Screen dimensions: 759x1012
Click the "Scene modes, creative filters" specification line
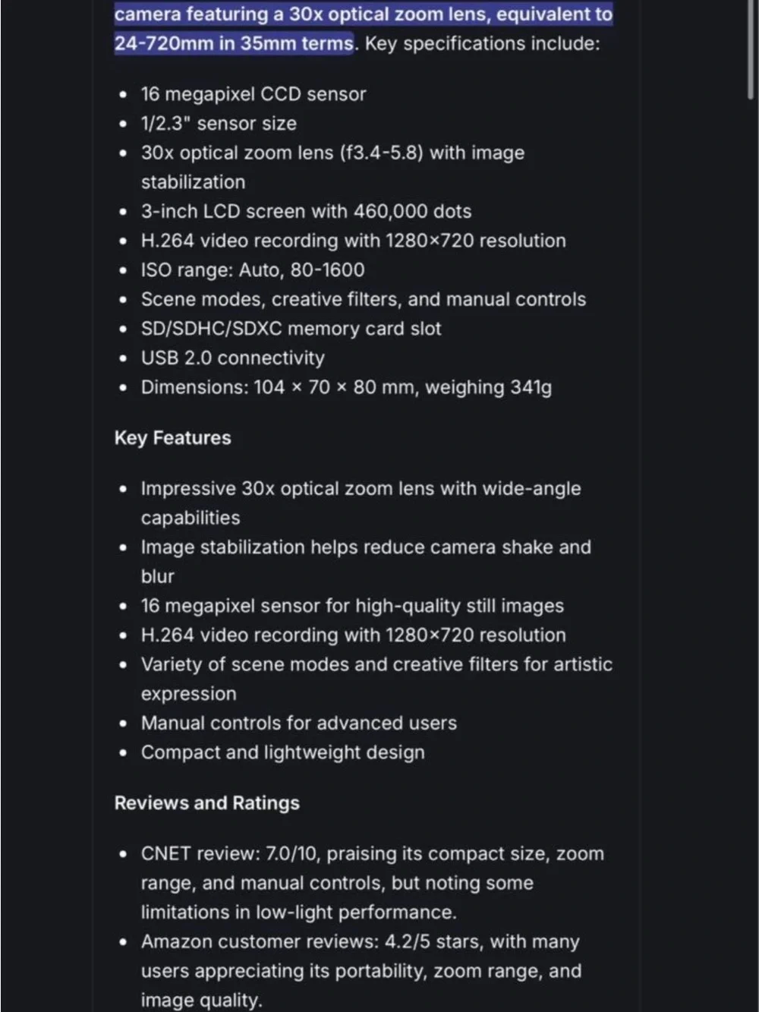(x=364, y=300)
